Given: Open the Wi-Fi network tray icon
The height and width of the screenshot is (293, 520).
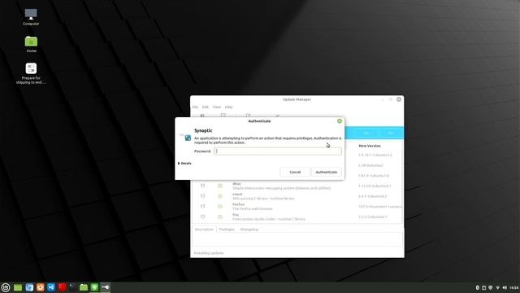Looking at the screenshot, I should (x=497, y=287).
